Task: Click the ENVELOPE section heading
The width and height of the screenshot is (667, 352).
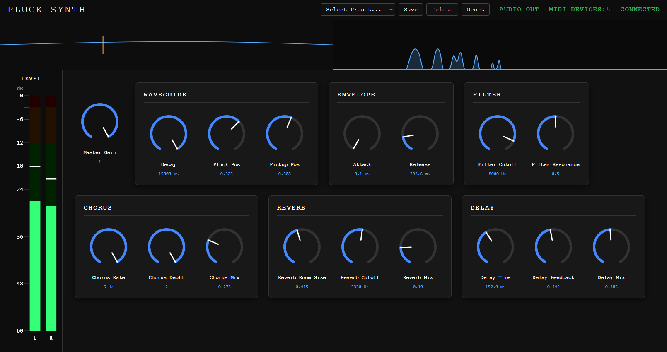Action: 356,95
